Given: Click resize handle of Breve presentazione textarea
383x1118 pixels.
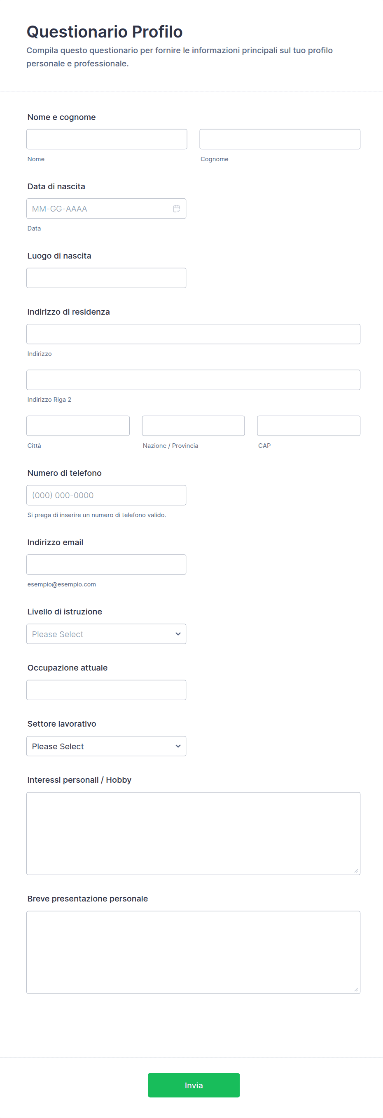Looking at the screenshot, I should 356,989.
